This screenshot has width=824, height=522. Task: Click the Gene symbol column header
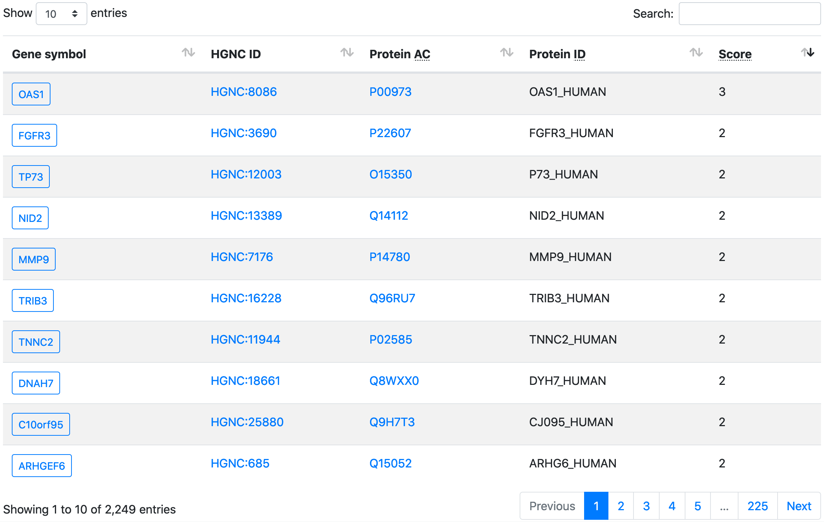coord(49,54)
